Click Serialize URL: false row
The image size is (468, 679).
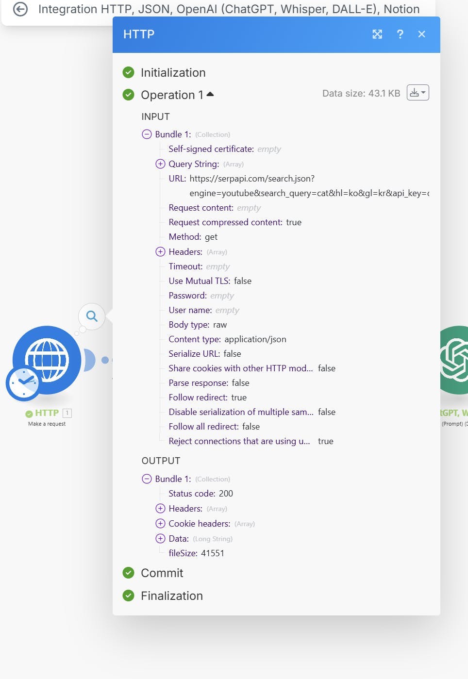point(205,354)
